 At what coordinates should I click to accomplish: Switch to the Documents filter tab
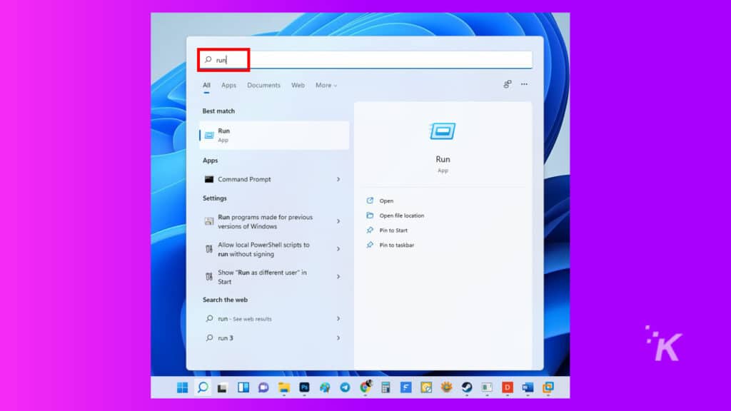[x=264, y=86]
